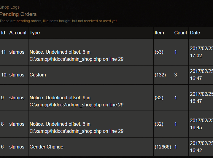213x158 pixels.
Task: Click the Type column header
Action: (x=35, y=33)
